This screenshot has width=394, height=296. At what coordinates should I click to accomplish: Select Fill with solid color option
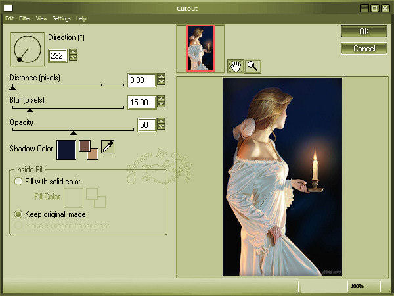tap(18, 181)
